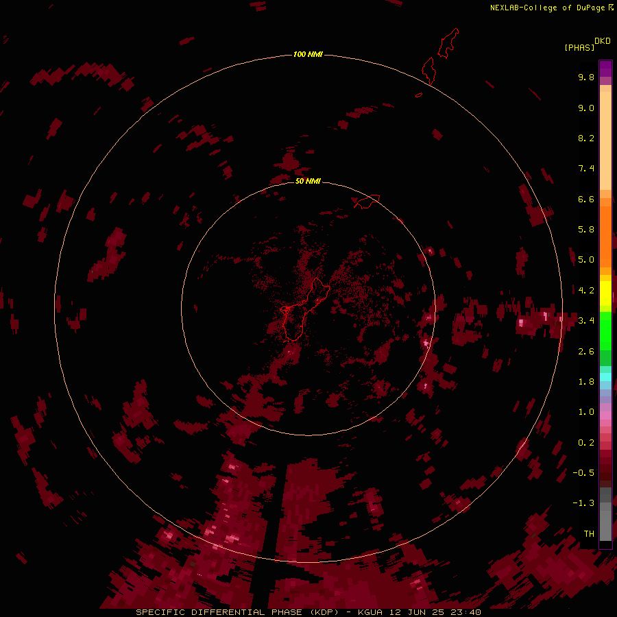Image resolution: width=617 pixels, height=617 pixels.
Task: Click the yellow segment of the color bar
Action: click(x=605, y=293)
